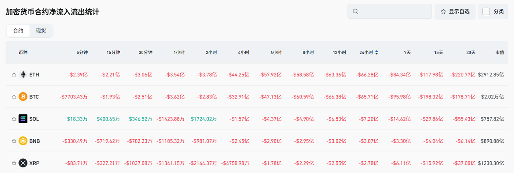Screen dimensions: 514x173
Task: Click the XRP coin logo icon
Action: tap(23, 163)
